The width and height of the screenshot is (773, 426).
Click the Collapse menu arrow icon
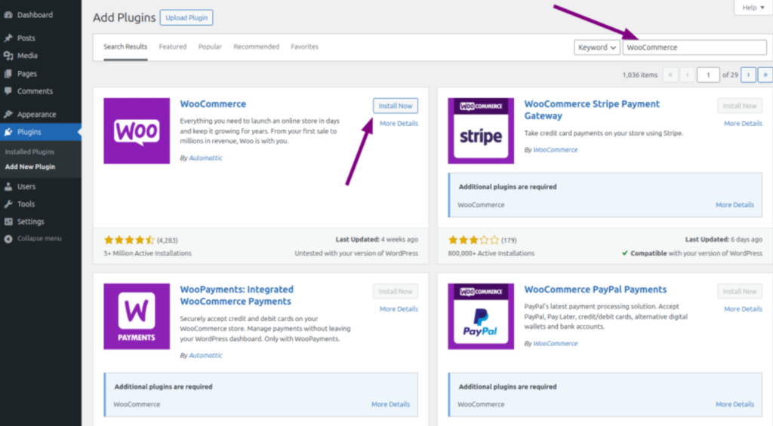coord(8,239)
